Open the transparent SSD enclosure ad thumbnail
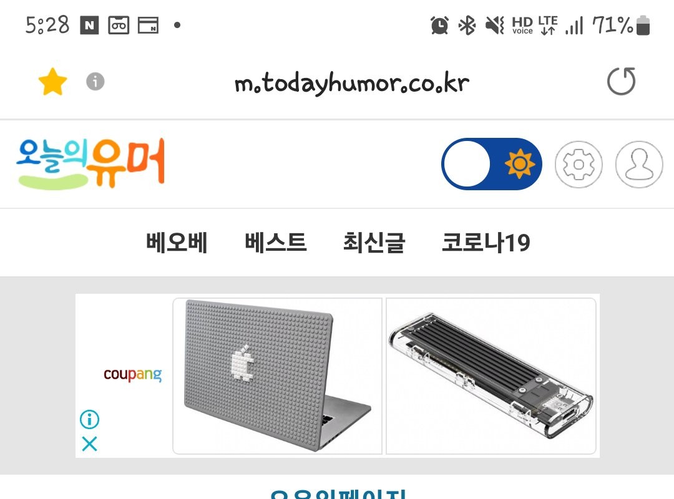This screenshot has width=674, height=499. (x=491, y=376)
